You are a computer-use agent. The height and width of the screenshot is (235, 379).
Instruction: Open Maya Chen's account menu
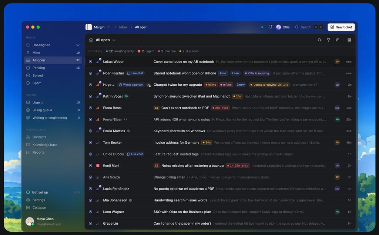click(53, 221)
